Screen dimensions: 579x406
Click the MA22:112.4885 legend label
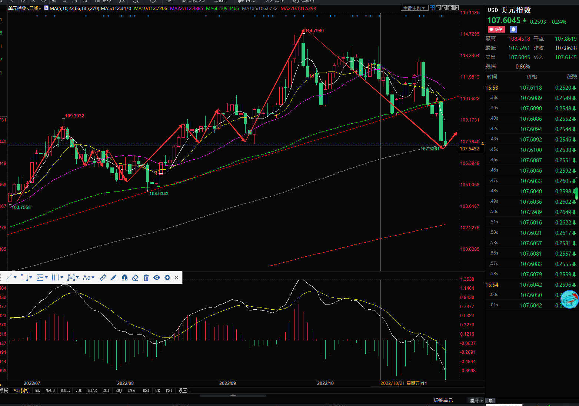[x=187, y=8]
